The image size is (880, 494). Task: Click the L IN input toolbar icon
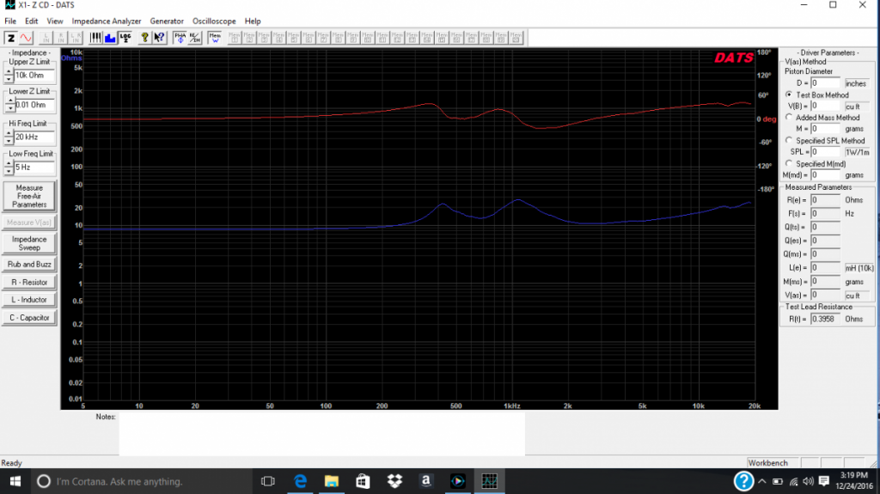[x=46, y=38]
